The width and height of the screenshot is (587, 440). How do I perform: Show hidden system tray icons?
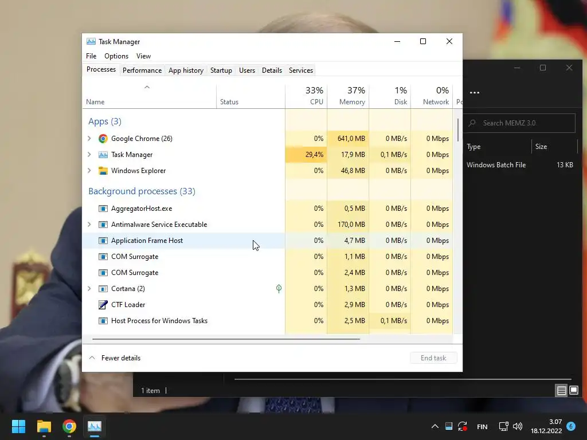tap(435, 426)
